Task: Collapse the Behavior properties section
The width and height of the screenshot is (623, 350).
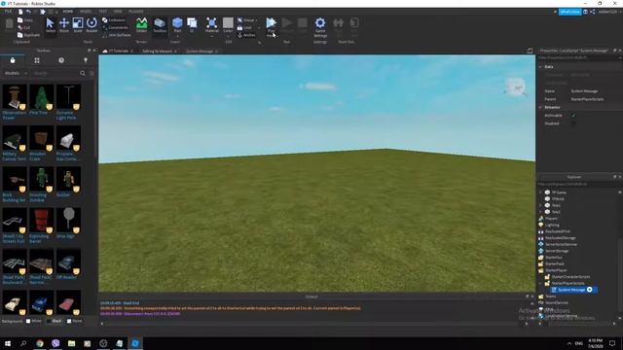Action: pyautogui.click(x=540, y=108)
